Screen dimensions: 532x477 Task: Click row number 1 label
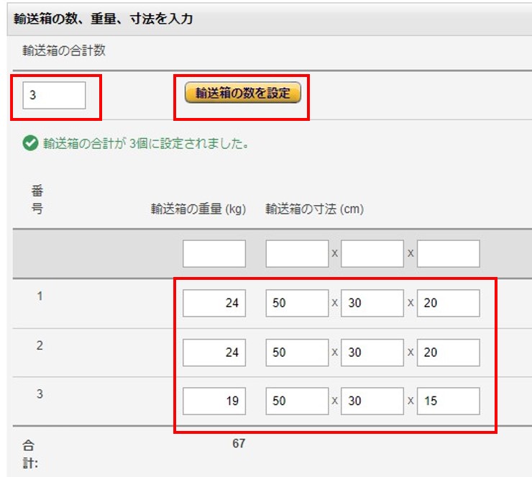coord(40,296)
